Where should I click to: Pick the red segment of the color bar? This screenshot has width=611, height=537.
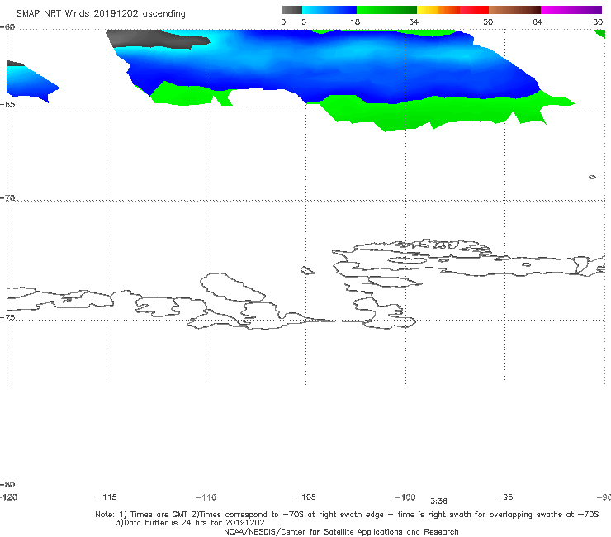coord(474,10)
